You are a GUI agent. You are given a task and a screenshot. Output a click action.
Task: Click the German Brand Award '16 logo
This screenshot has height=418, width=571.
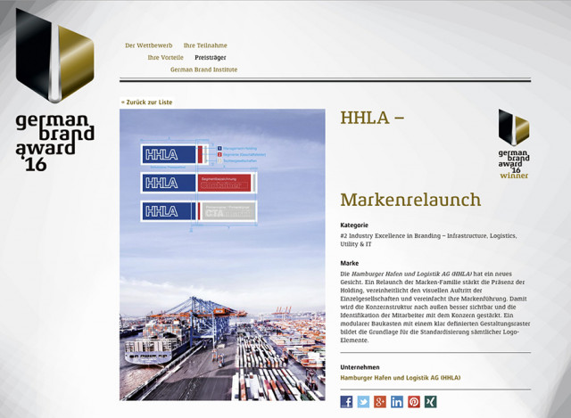(54, 89)
